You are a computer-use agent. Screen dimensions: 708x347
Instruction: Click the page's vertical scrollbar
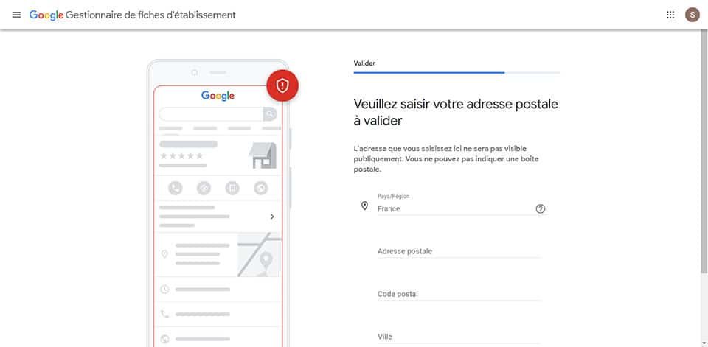coord(704,147)
